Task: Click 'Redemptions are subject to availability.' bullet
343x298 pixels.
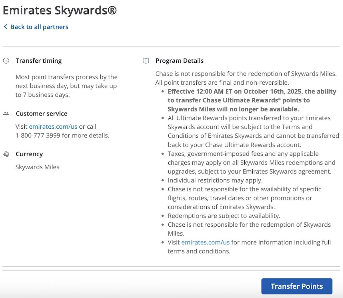Action: coord(224,216)
